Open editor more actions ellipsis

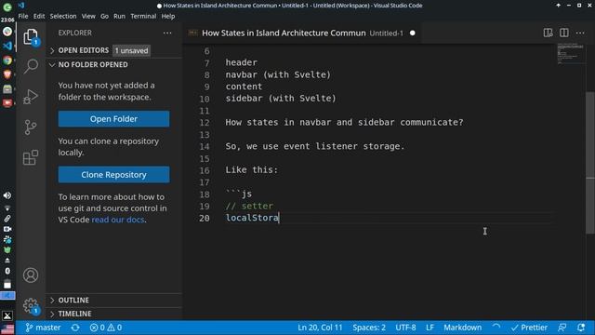580,33
